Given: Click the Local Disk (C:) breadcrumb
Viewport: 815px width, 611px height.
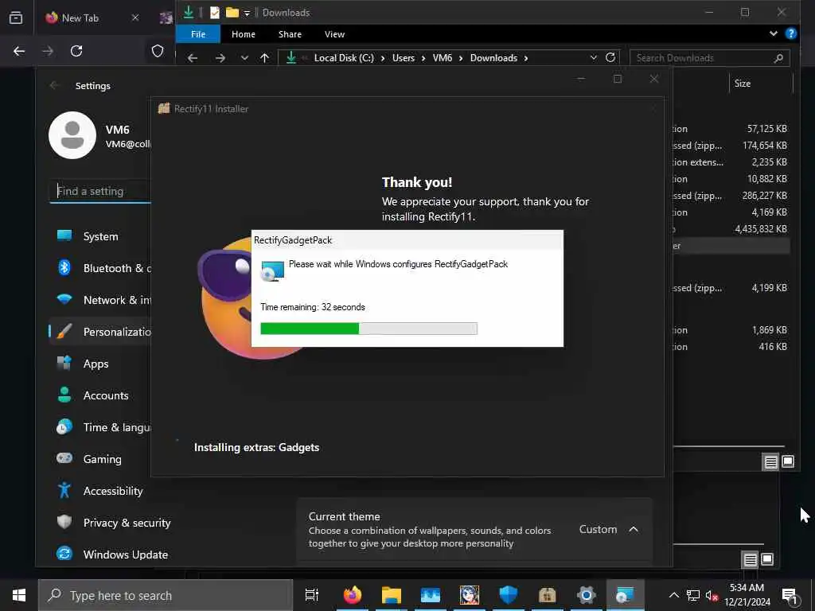Looking at the screenshot, I should pos(344,57).
